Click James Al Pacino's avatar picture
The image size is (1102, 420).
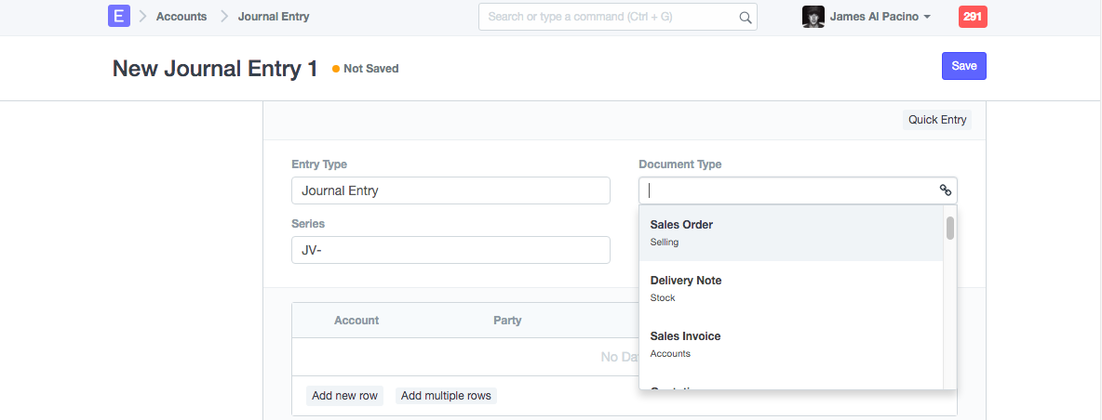pos(813,17)
